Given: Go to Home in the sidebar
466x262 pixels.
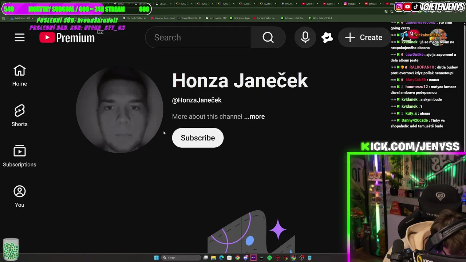Looking at the screenshot, I should [20, 75].
